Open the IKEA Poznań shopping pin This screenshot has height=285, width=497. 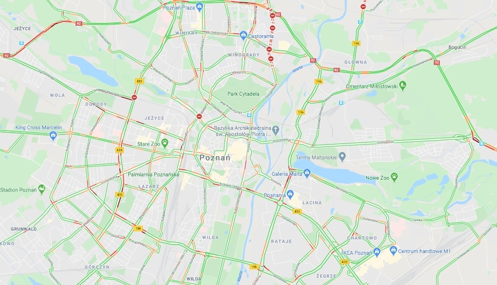coord(377,252)
